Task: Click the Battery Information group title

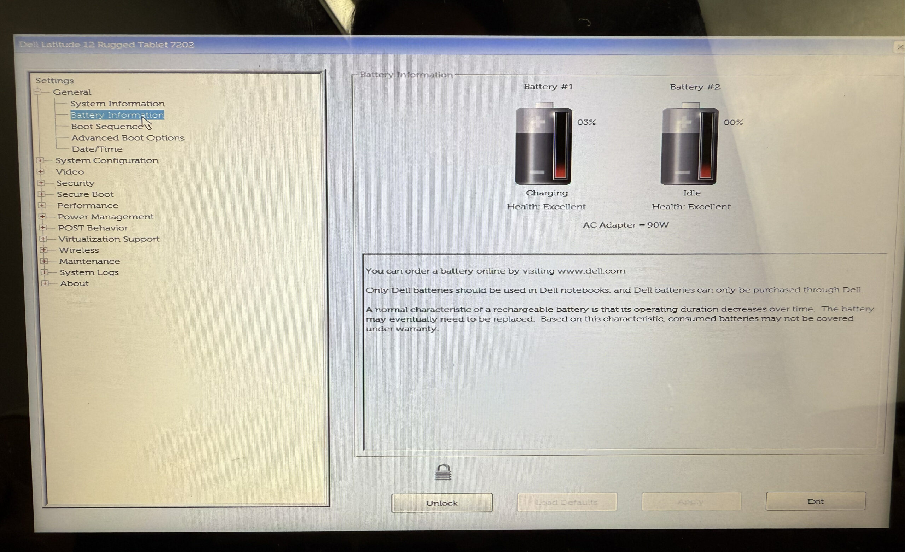Action: tap(406, 75)
